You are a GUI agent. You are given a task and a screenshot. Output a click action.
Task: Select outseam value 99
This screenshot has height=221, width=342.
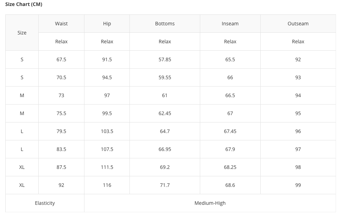coord(298,185)
